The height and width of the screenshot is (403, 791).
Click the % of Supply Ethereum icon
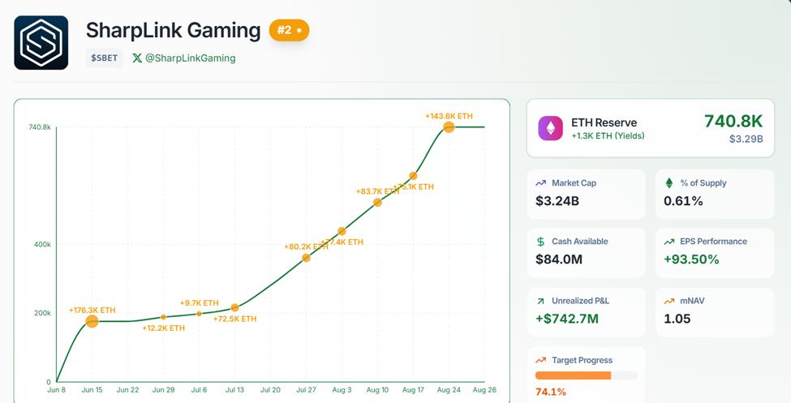click(669, 183)
